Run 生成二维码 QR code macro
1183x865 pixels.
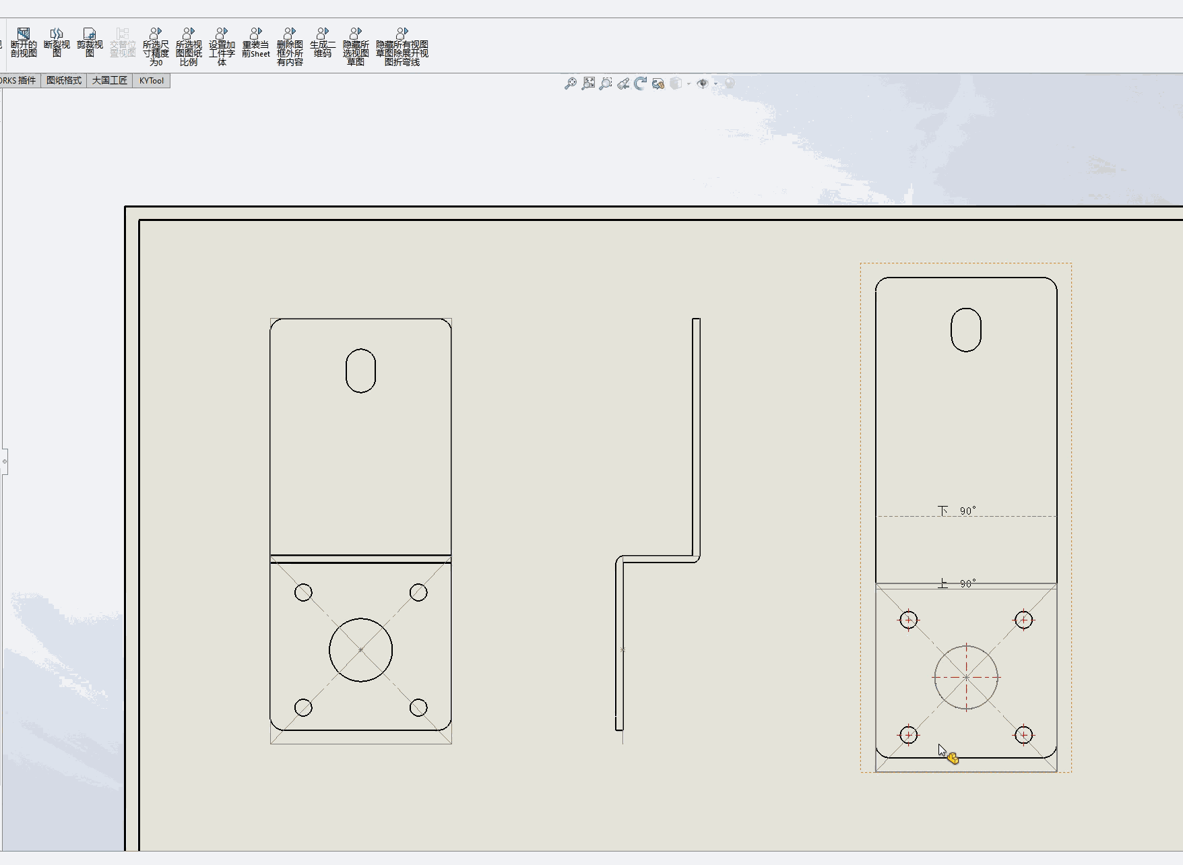[323, 42]
